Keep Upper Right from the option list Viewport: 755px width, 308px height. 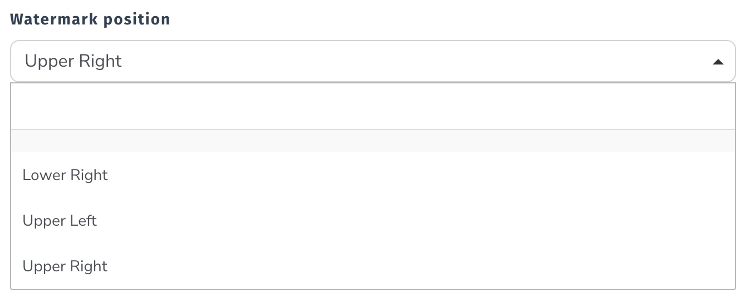(x=65, y=266)
